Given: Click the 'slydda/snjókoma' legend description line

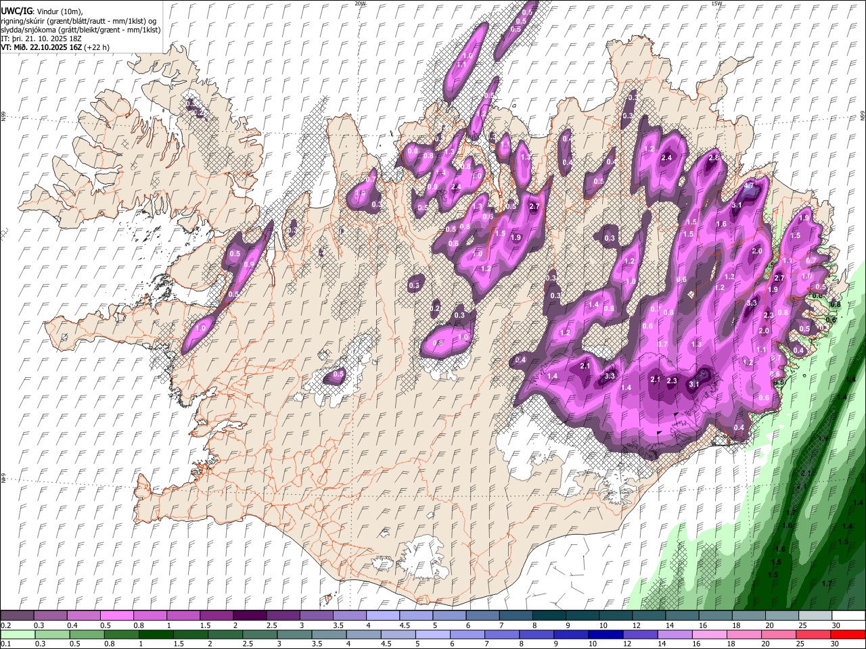Looking at the screenshot, I should click(x=81, y=30).
